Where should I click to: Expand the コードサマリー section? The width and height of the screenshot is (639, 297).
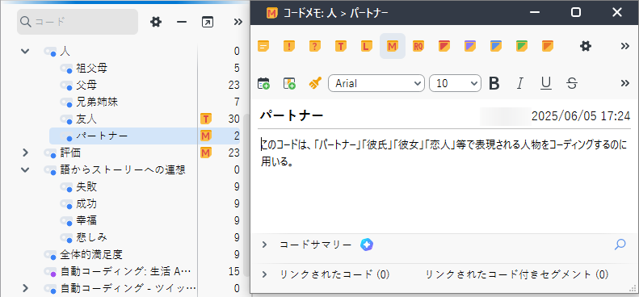[x=264, y=245]
